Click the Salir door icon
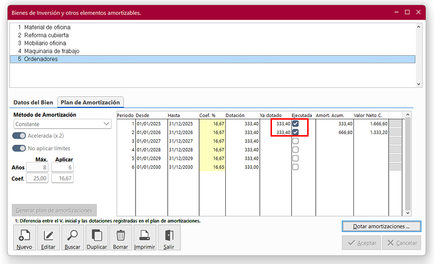434x264 pixels. (x=169, y=237)
